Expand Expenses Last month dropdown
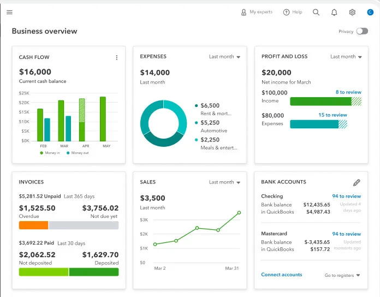This screenshot has height=297, width=380. [224, 57]
